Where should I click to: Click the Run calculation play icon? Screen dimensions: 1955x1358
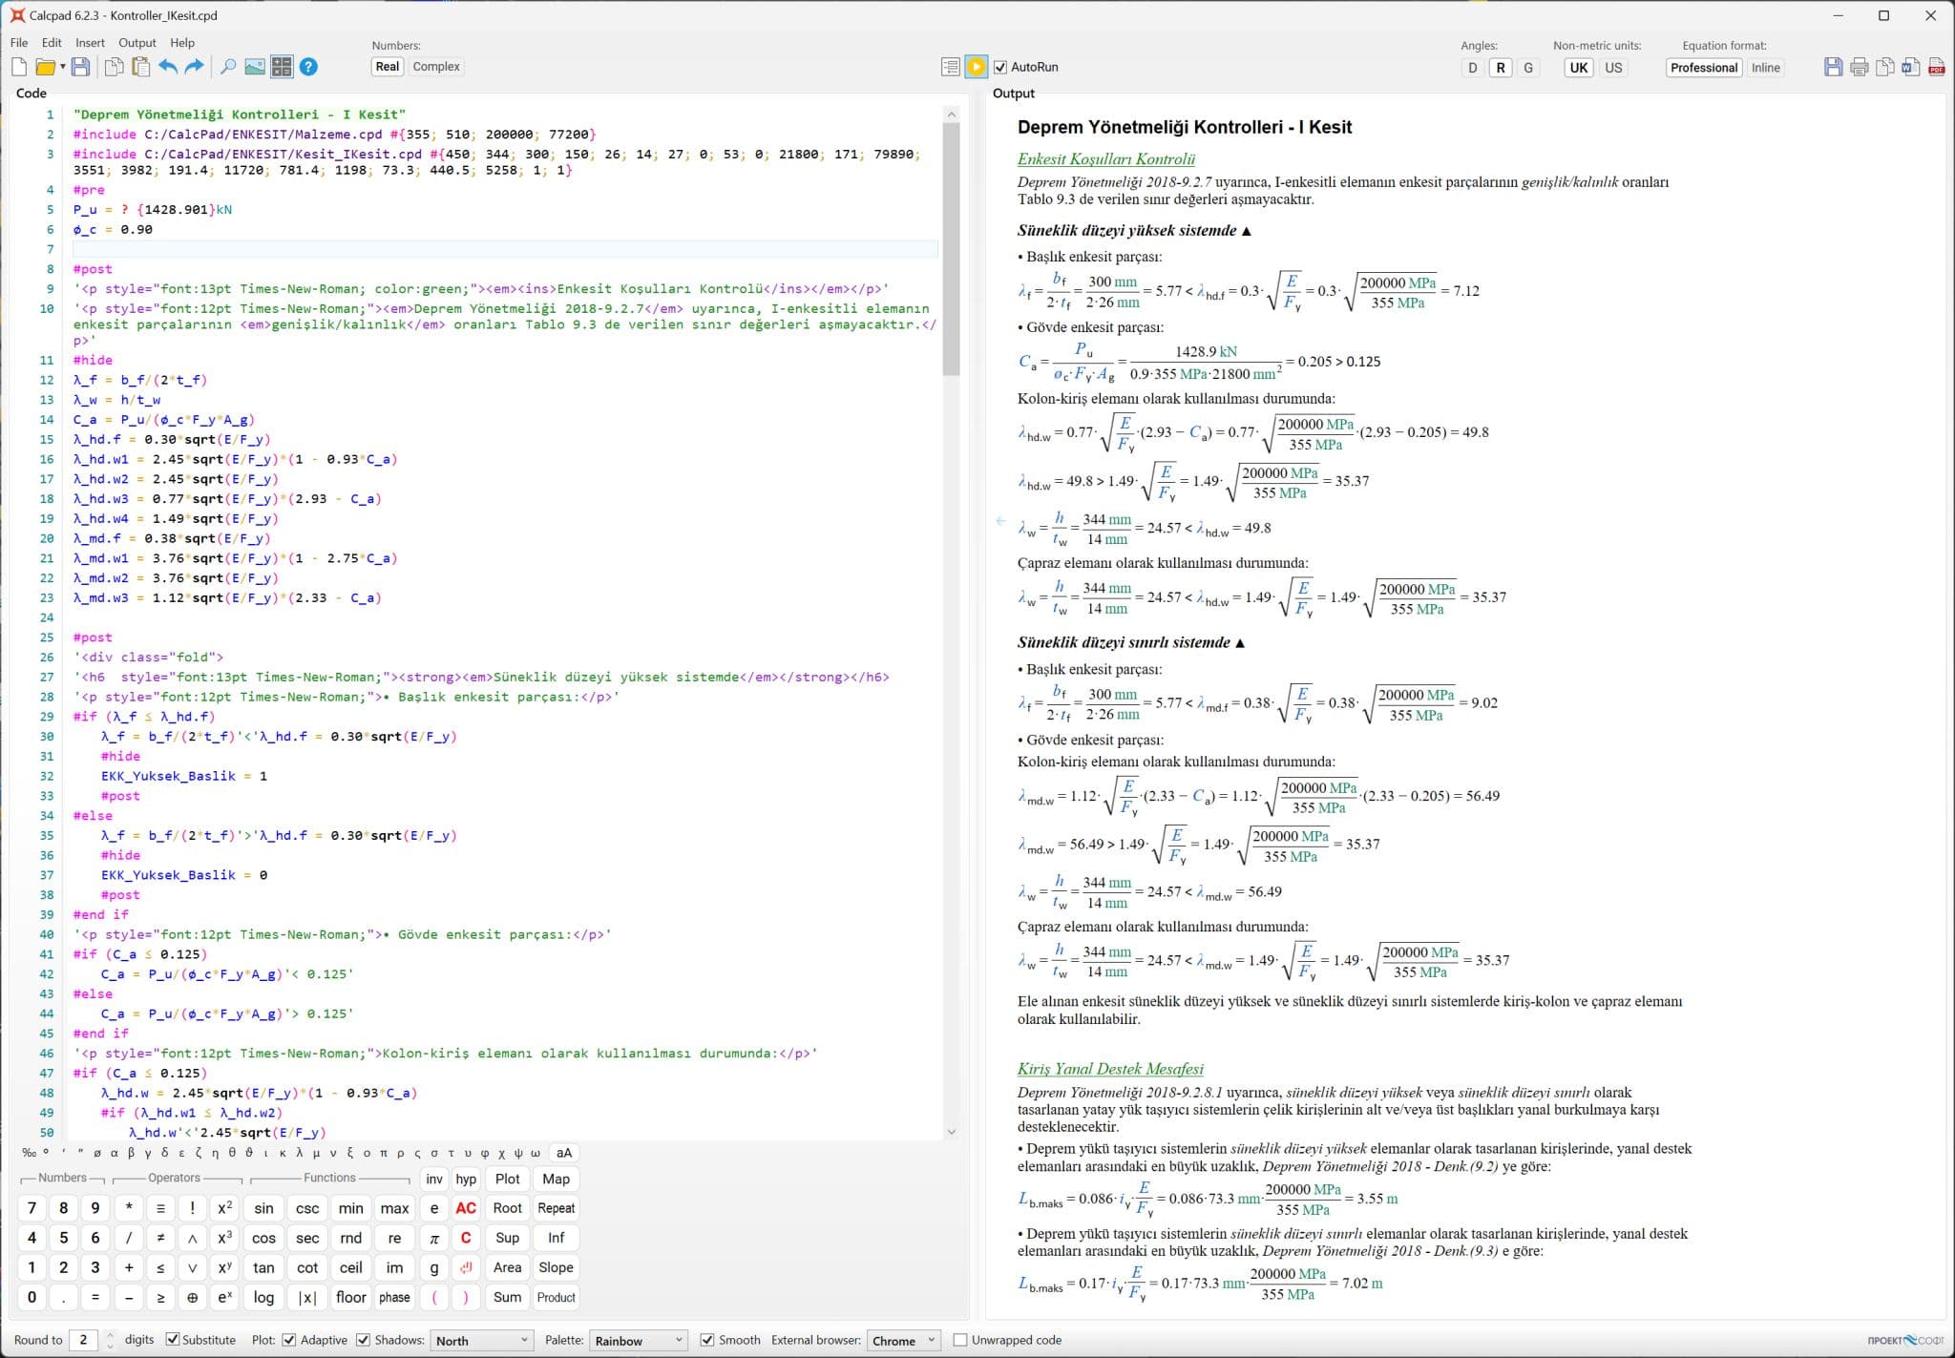[976, 67]
